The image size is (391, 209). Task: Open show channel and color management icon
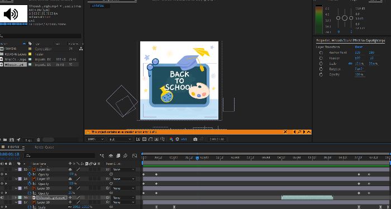coord(171,139)
